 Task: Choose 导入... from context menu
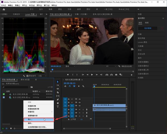click(39, 120)
